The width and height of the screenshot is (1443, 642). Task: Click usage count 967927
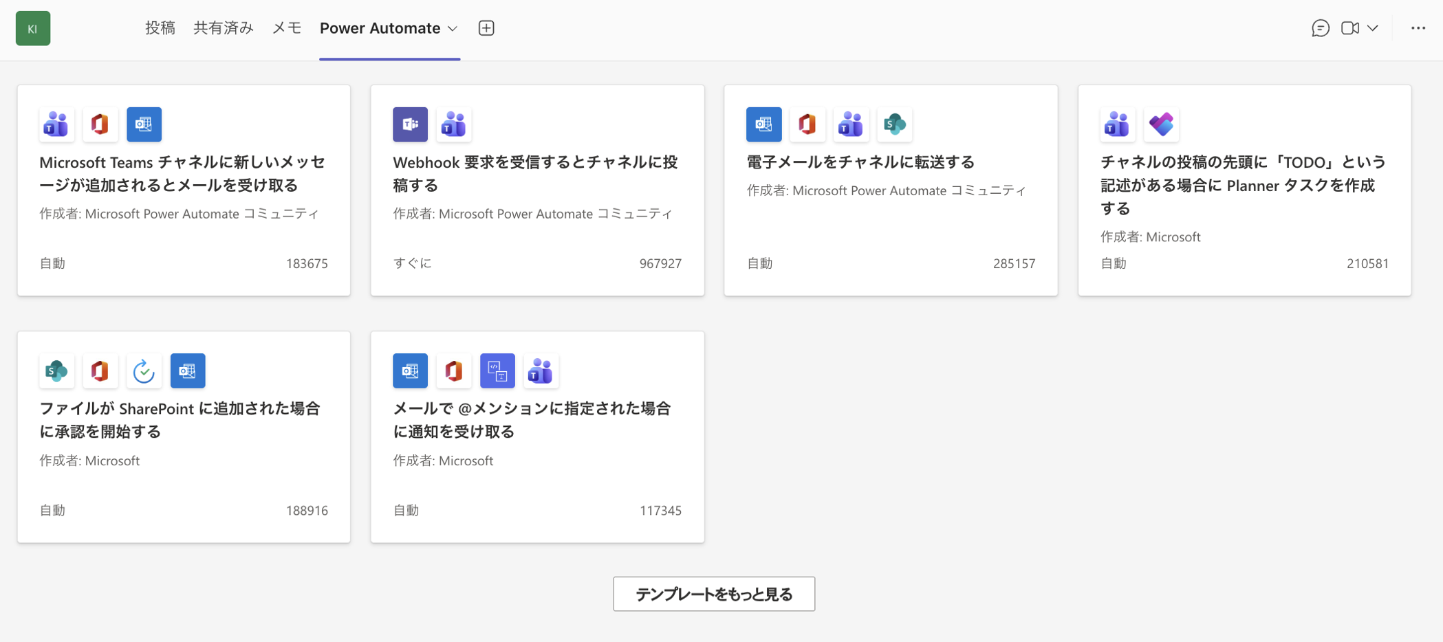660,263
